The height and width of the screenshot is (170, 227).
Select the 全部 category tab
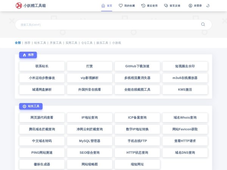tap(18, 43)
